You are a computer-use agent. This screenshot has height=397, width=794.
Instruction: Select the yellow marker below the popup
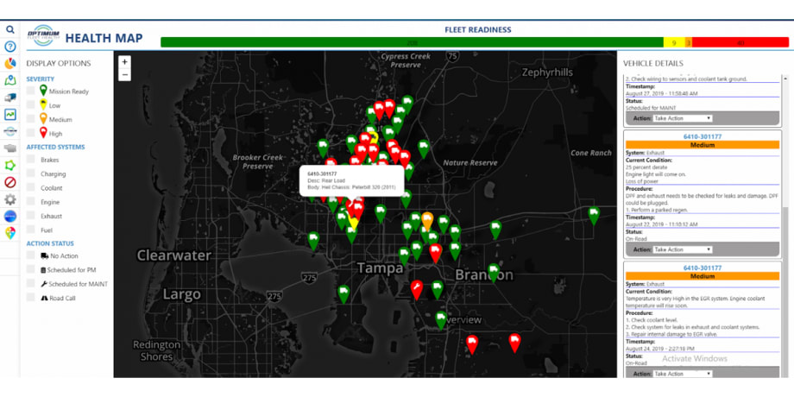tap(354, 224)
